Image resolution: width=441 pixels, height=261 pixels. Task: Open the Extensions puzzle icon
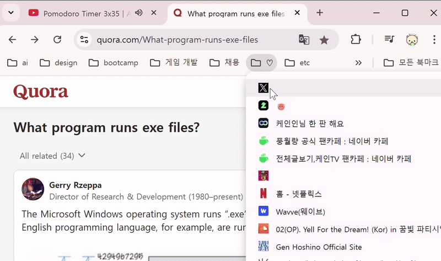tap(356, 39)
